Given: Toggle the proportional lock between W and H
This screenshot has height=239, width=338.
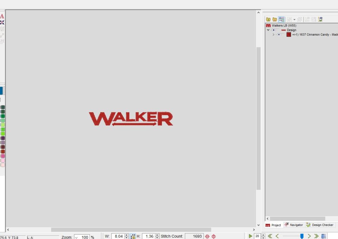Looking at the screenshot, I should [x=133, y=237].
